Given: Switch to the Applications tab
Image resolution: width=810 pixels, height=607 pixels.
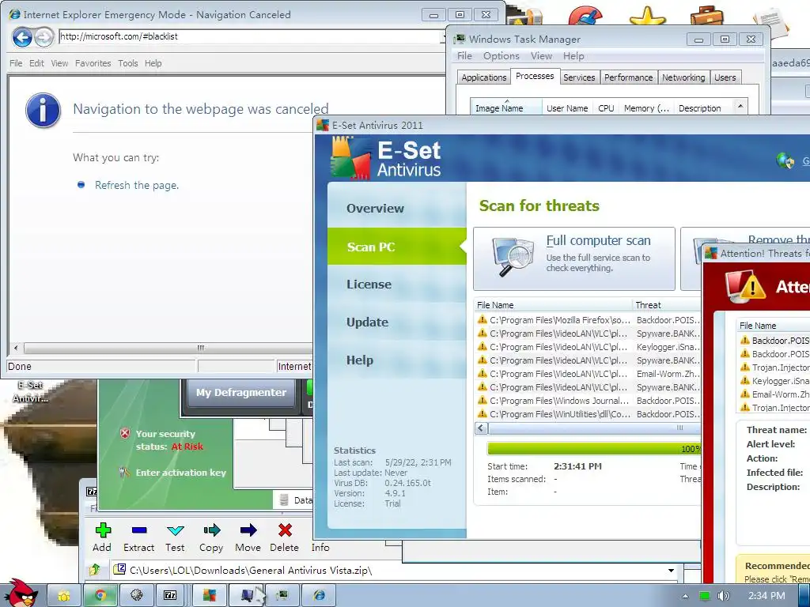Looking at the screenshot, I should 483,77.
